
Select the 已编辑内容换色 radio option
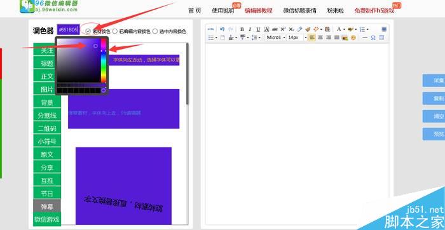click(115, 31)
